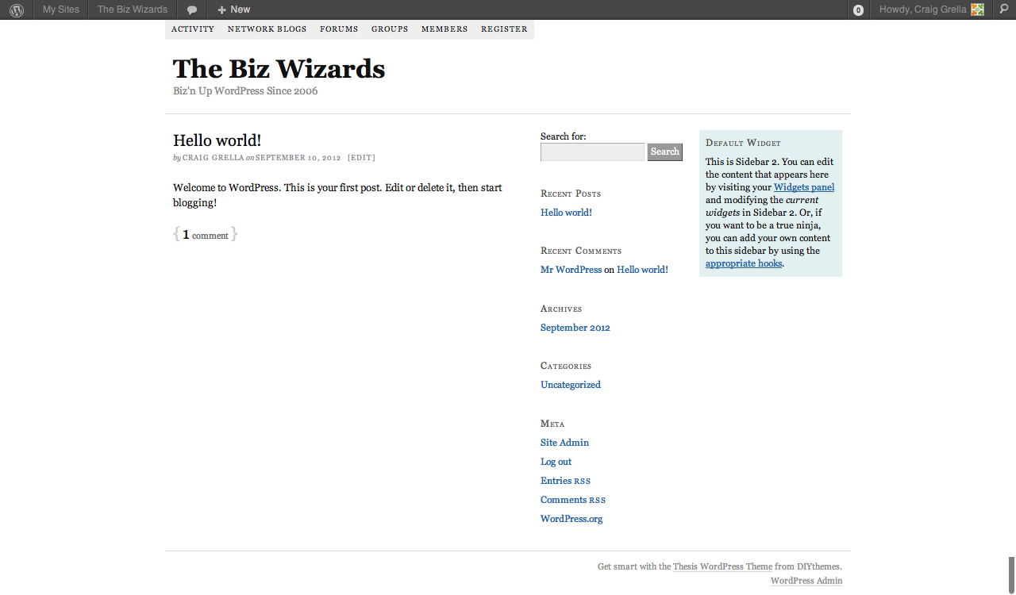
Task: Open the Howdy, Craig Grella account menu
Action: [931, 10]
